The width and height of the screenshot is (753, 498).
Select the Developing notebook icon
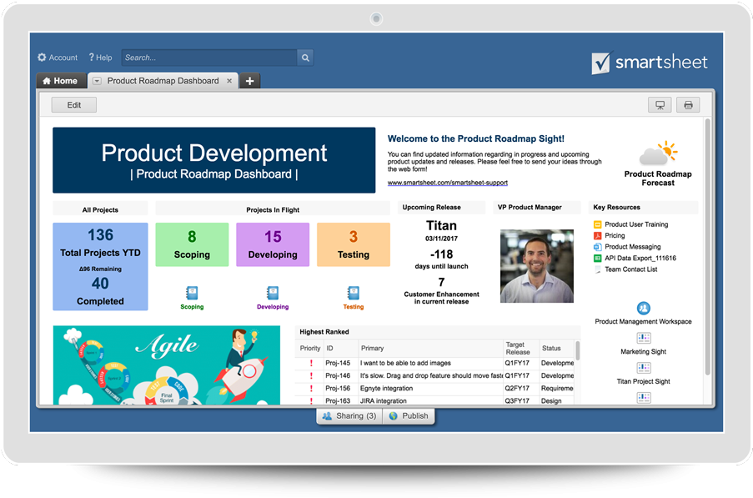(x=272, y=294)
